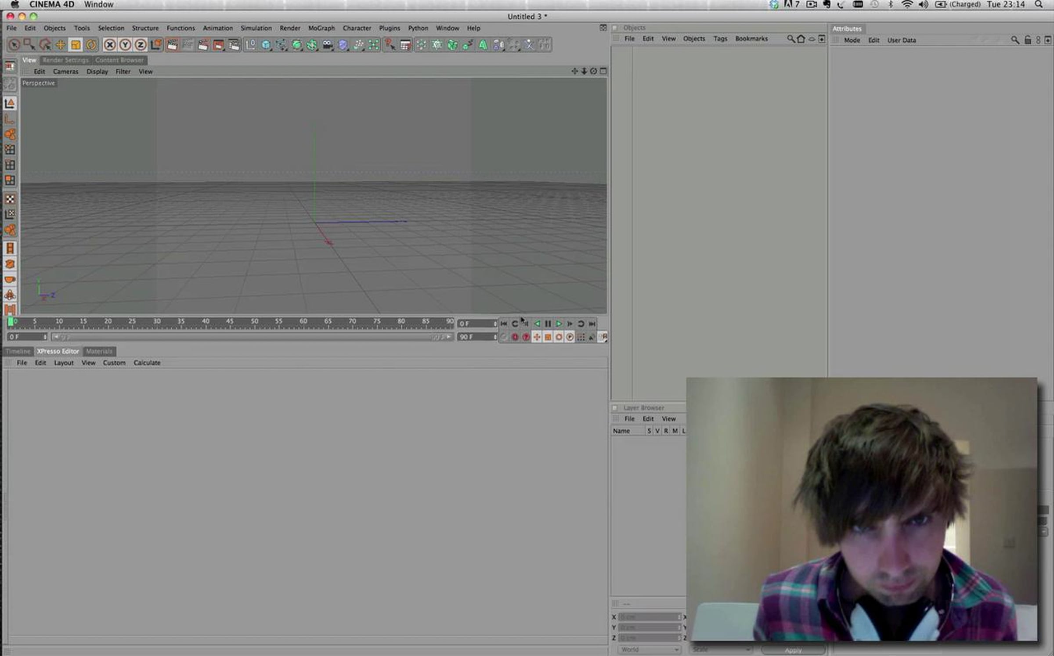Click the Render View clapperboard icon
The image size is (1054, 656).
173,45
